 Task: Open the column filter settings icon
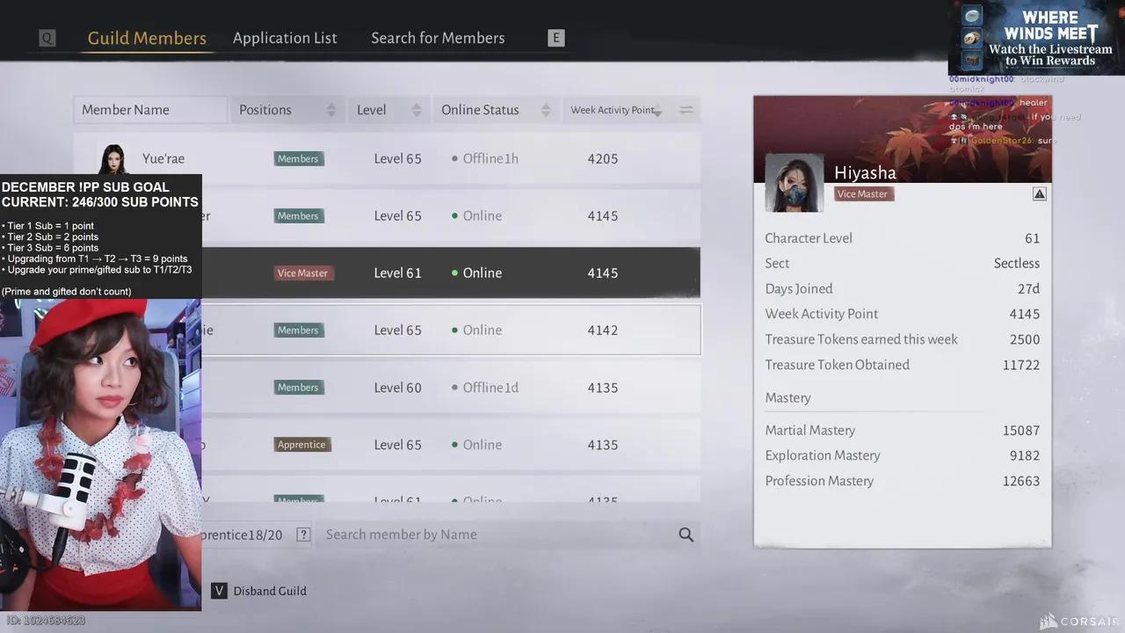[x=686, y=110]
